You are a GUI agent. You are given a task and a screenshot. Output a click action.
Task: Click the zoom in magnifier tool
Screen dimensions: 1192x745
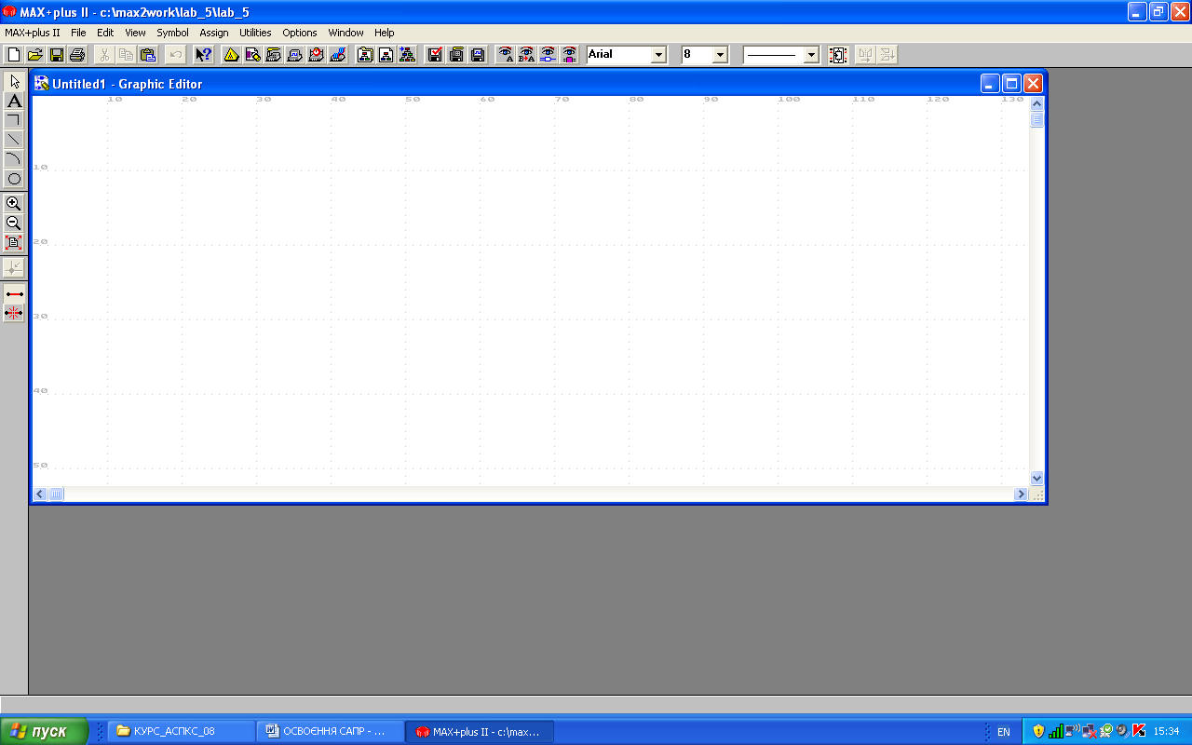14,203
